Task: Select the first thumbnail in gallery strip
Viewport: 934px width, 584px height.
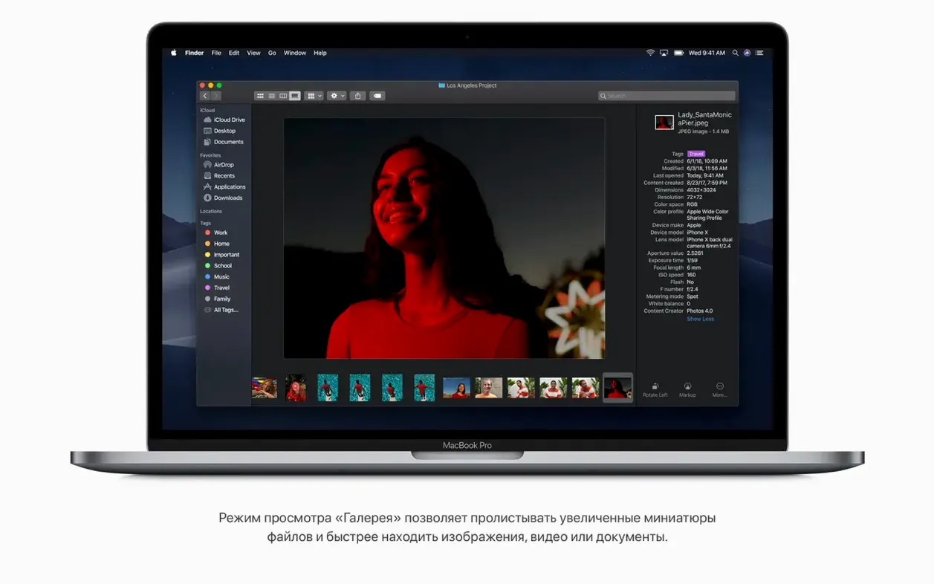Action: pos(264,388)
